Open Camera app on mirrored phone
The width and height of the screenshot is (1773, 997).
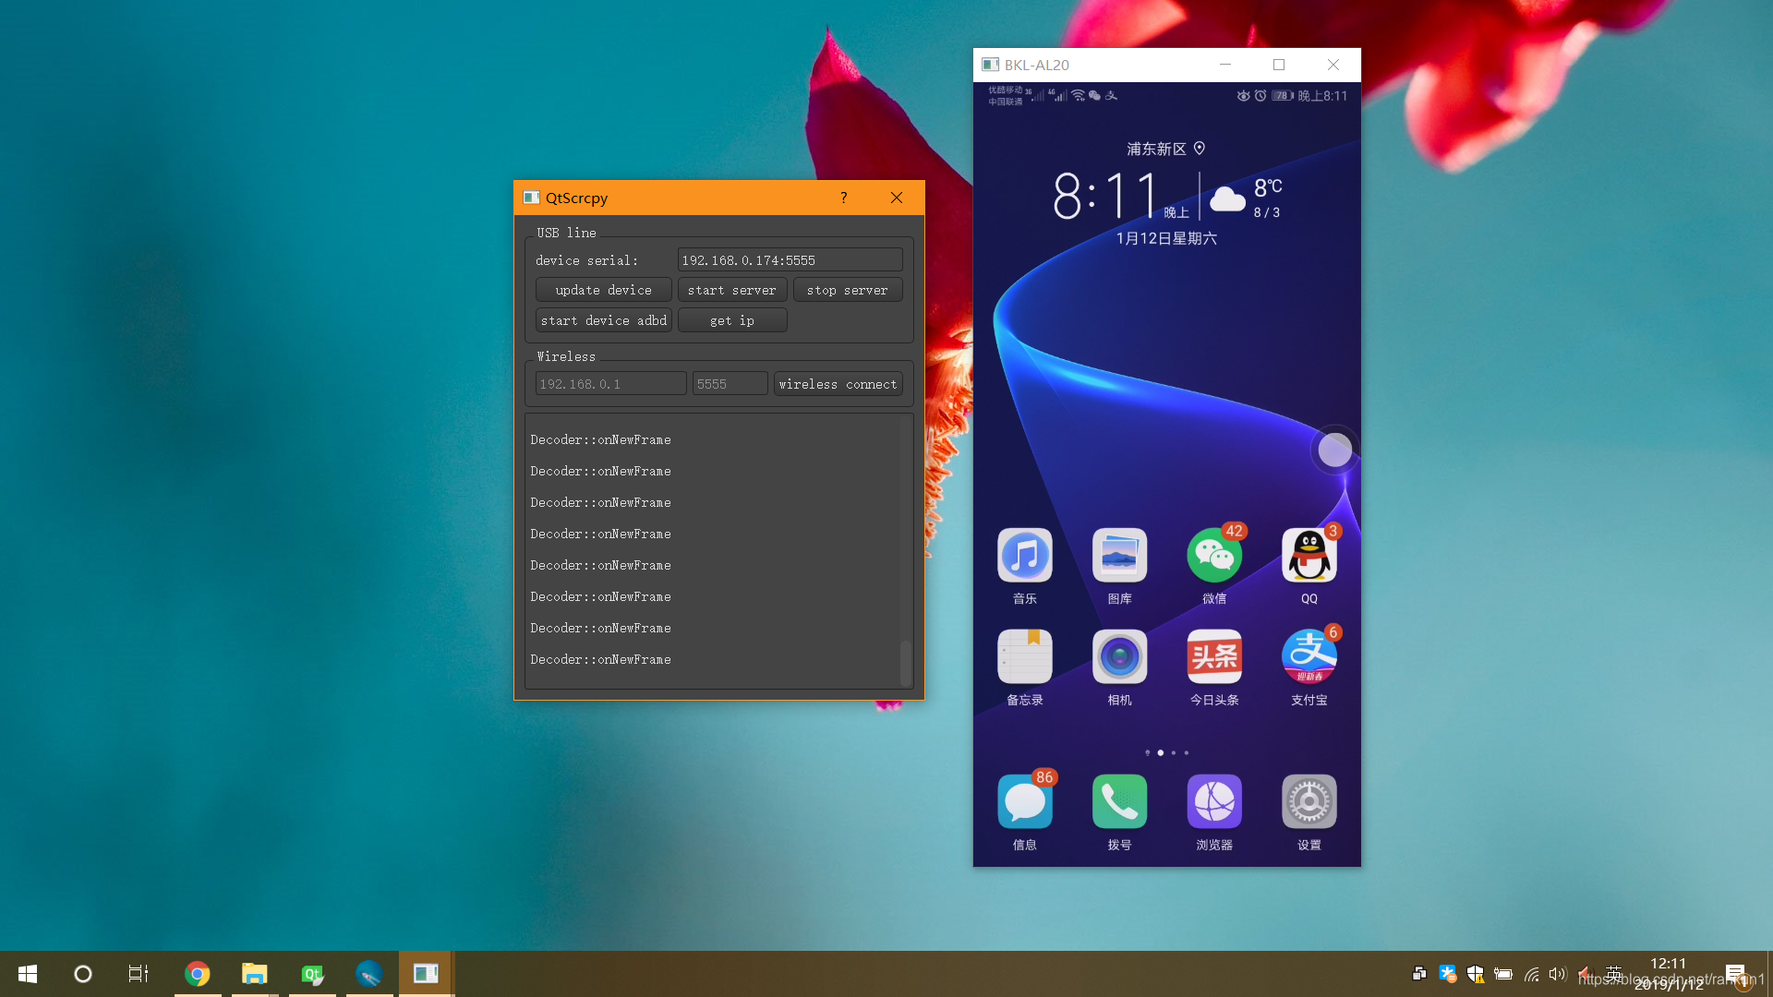1119,656
